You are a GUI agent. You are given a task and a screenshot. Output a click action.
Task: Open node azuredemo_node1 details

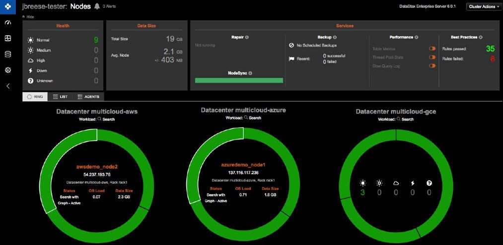pyautogui.click(x=243, y=165)
